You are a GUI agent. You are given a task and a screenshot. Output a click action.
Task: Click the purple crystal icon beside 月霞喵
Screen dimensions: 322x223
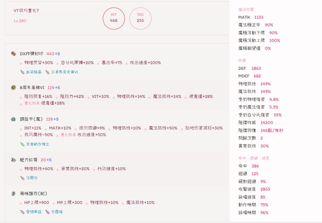point(47,212)
